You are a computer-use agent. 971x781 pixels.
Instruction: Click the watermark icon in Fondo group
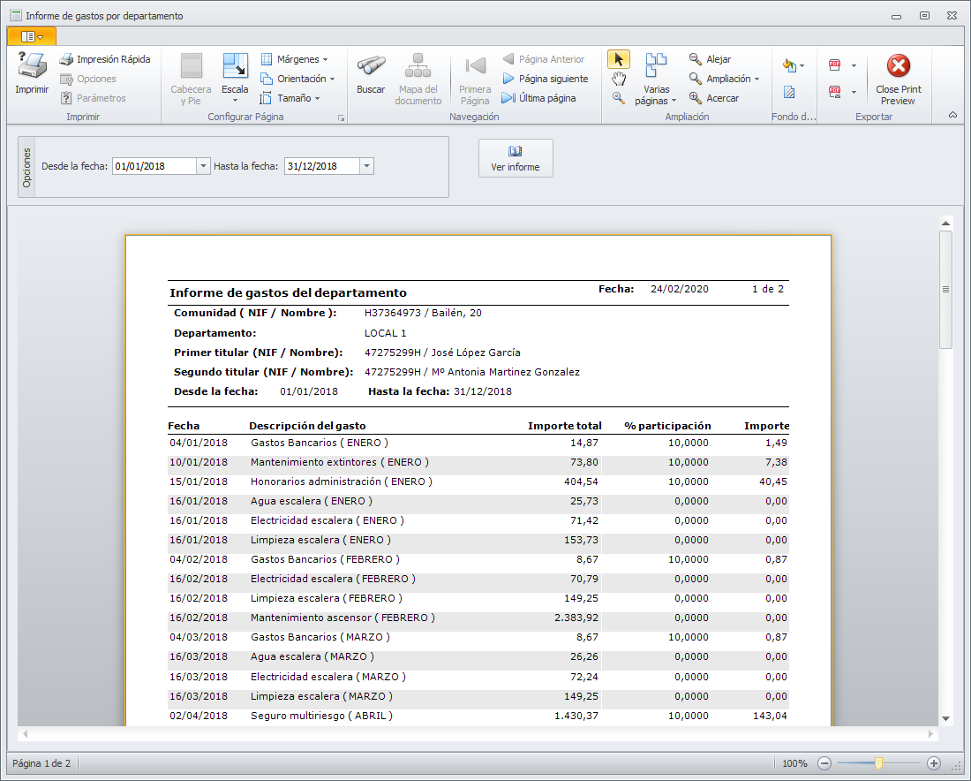[789, 93]
